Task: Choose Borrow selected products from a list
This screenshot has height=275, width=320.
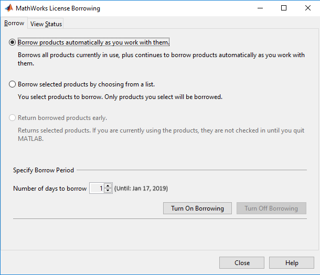Action: 13,84
